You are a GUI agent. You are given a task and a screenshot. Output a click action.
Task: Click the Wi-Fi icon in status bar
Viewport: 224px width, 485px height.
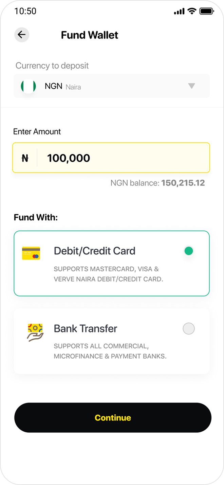point(192,11)
